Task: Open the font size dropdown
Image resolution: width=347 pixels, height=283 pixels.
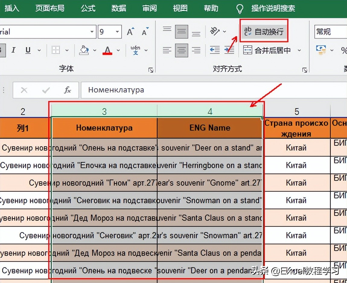Action: click(117, 32)
